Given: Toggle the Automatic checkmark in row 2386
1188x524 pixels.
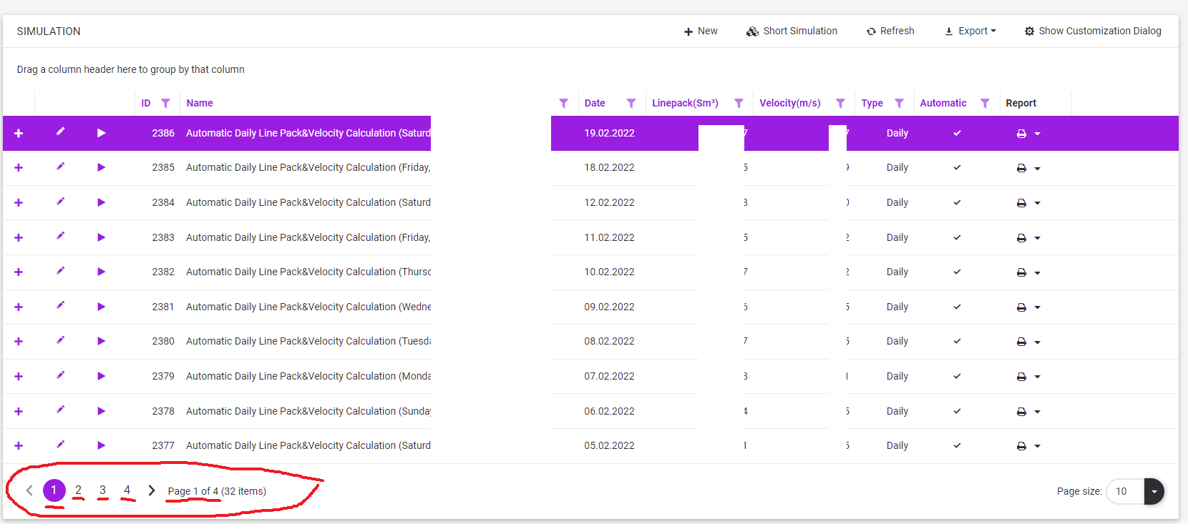Looking at the screenshot, I should 957,133.
